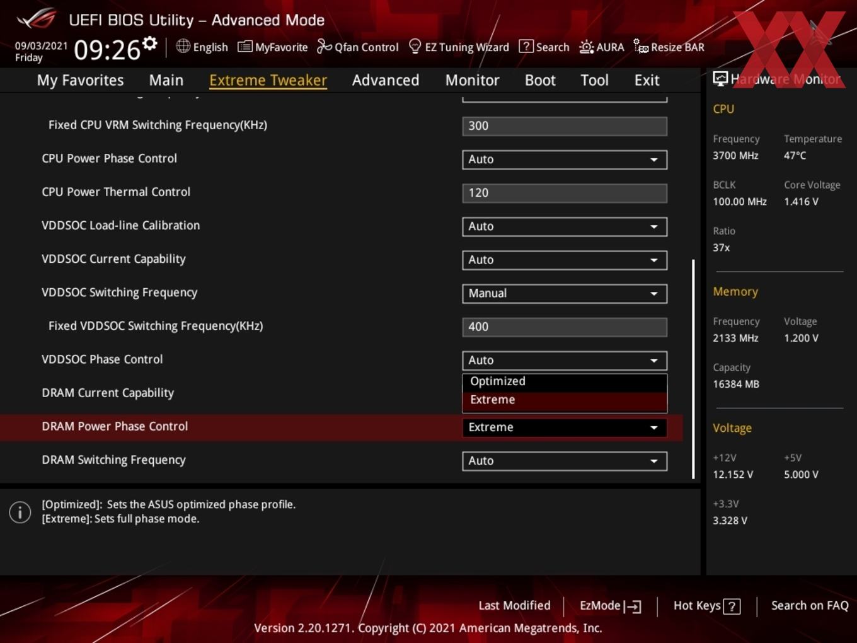Click the settings list scrollbar
Viewport: 857px width, 643px height.
click(x=693, y=369)
